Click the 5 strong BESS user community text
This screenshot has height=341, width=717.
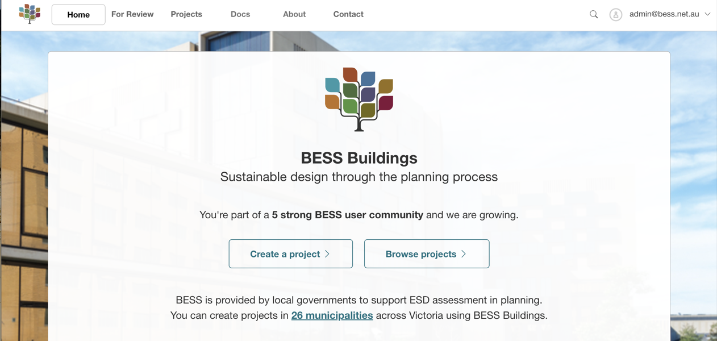click(x=347, y=215)
